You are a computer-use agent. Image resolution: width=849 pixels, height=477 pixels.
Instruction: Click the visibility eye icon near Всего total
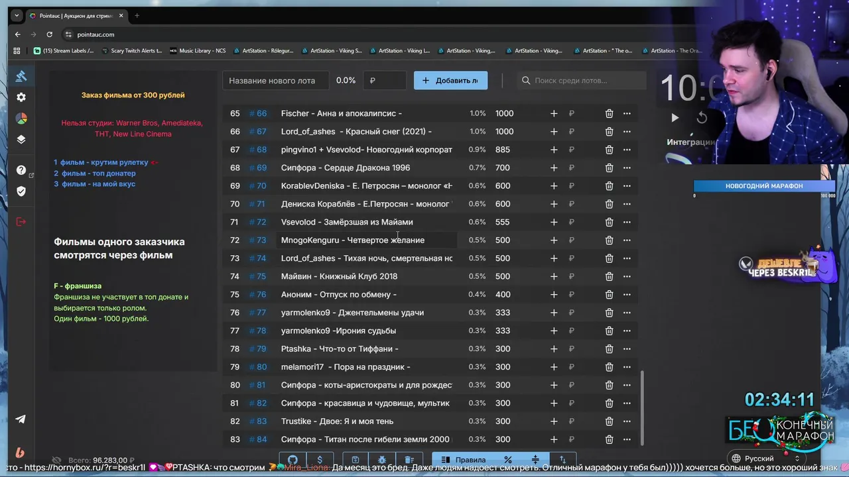pyautogui.click(x=56, y=460)
